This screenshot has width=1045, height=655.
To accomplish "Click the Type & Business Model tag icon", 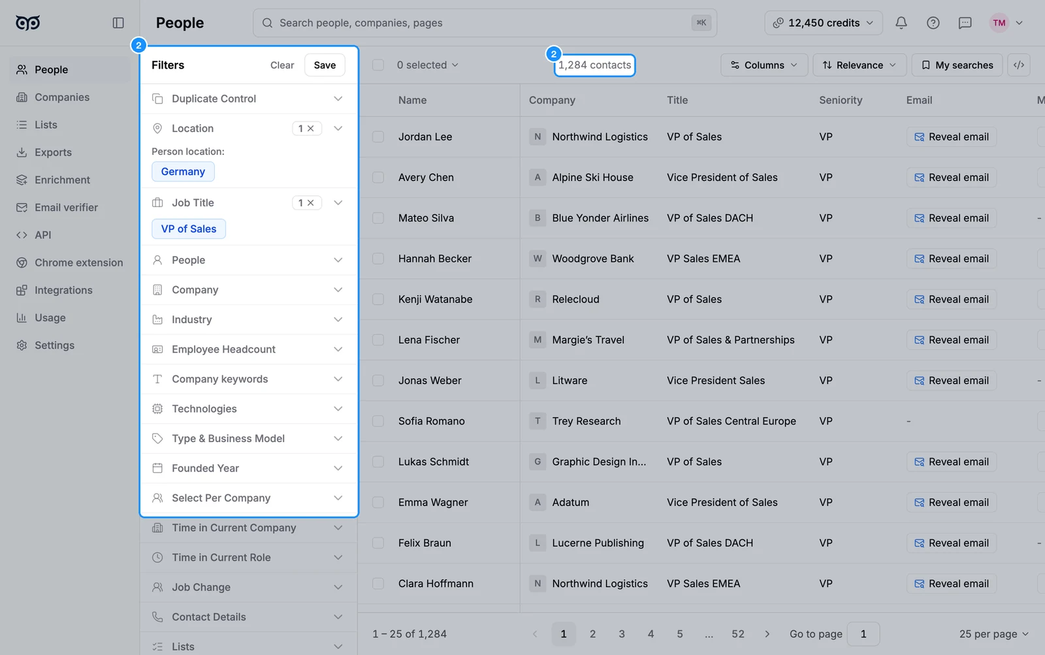I will point(157,438).
